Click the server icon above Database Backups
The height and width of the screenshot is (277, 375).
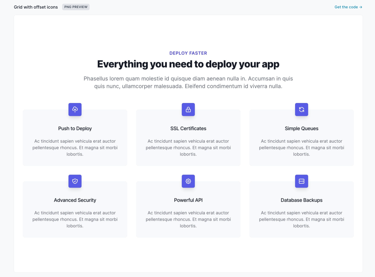[x=301, y=181]
